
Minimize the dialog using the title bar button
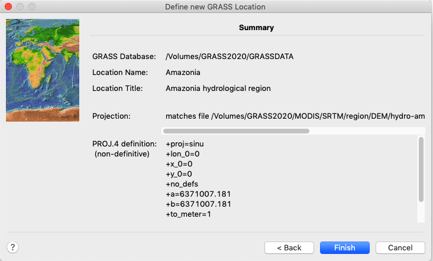pos(20,6)
